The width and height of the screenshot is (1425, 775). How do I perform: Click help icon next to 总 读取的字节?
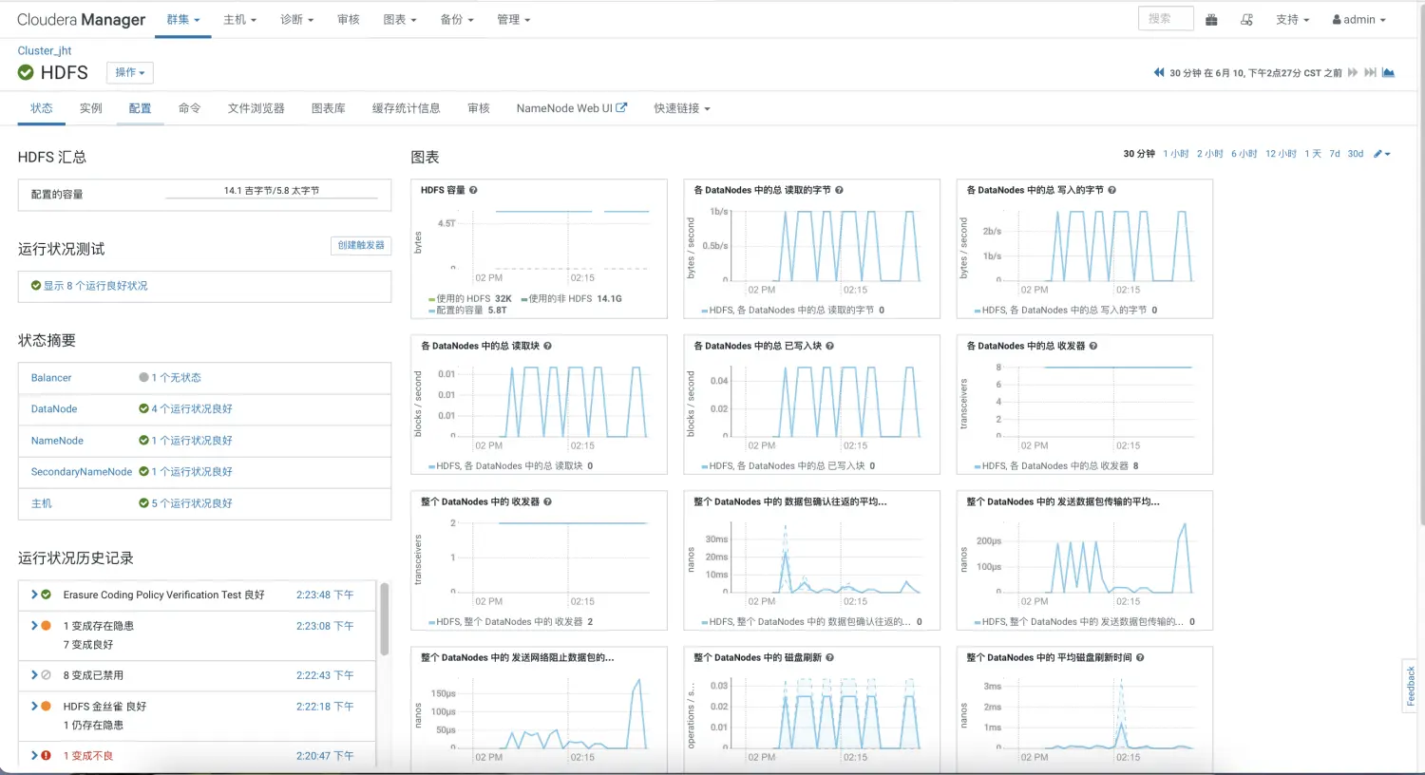[839, 190]
